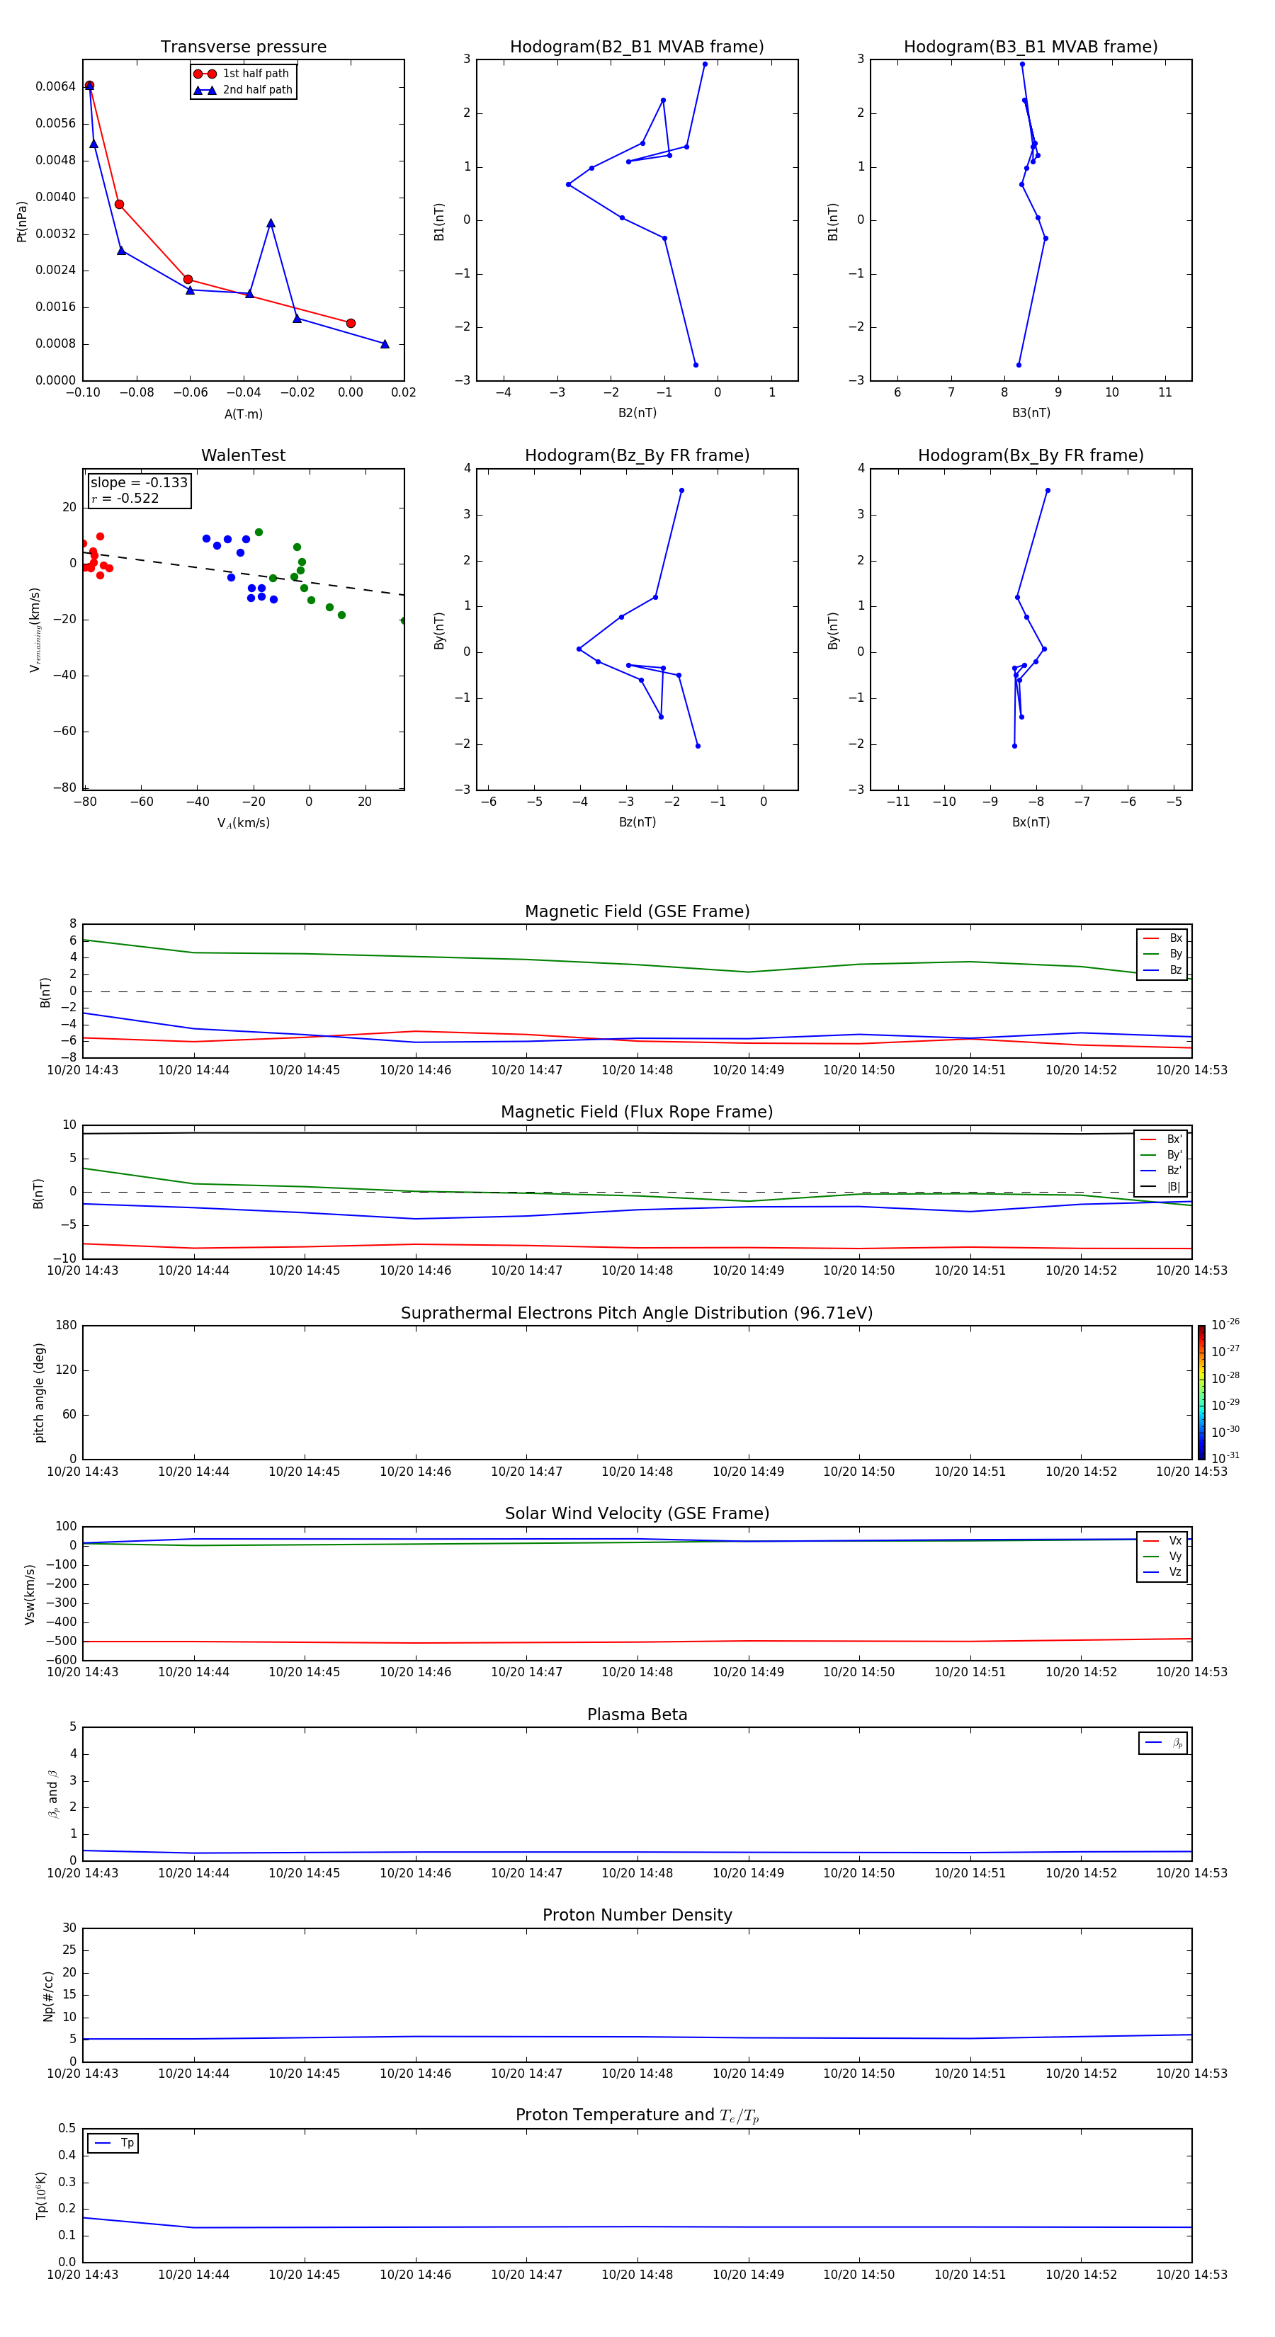1275x2337 pixels.
Task: Click the 'Vsw(km/s)' y-axis label
Action: [29, 1594]
